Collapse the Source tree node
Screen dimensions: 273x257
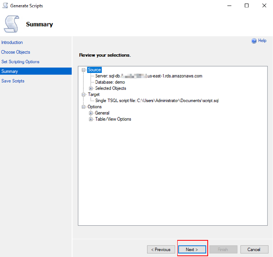click(83, 70)
